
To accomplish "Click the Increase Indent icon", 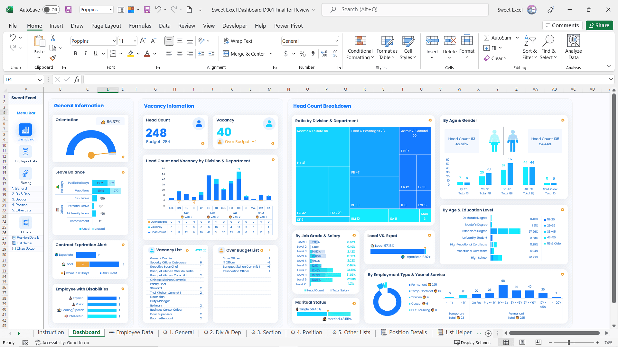I will coord(211,54).
